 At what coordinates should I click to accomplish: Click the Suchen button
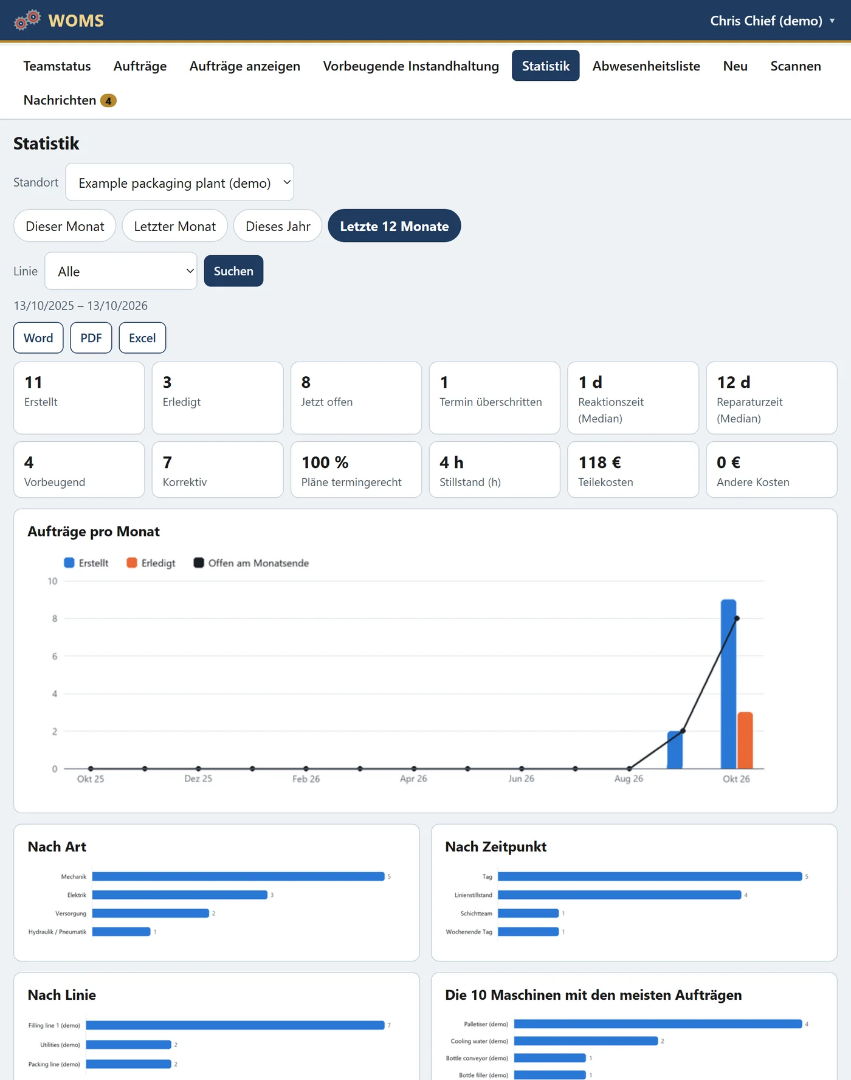(233, 271)
